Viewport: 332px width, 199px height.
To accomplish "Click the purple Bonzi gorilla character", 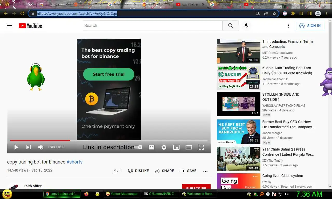I will click(326, 82).
